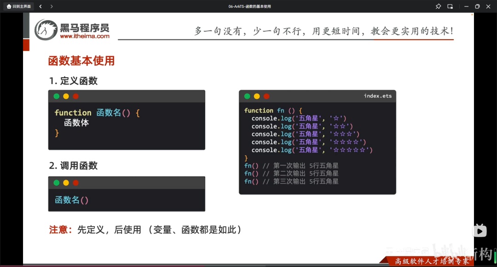The width and height of the screenshot is (497, 267).
Task: Minimize the player window
Action: point(466,6)
